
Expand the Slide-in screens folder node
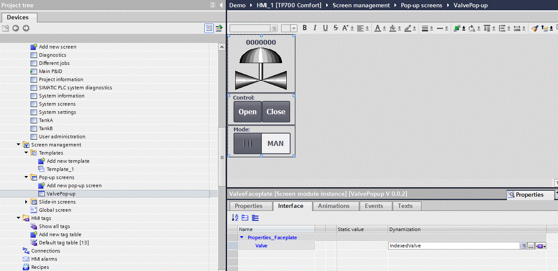26,202
